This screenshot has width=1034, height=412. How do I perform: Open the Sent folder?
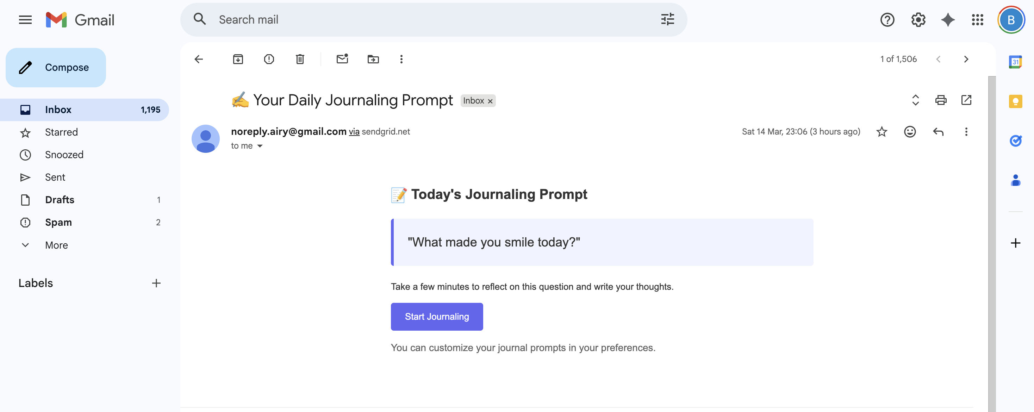(x=55, y=177)
